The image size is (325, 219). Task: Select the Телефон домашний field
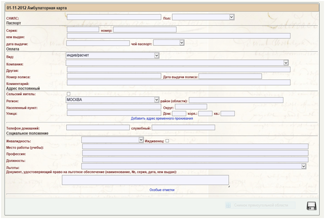97,127
